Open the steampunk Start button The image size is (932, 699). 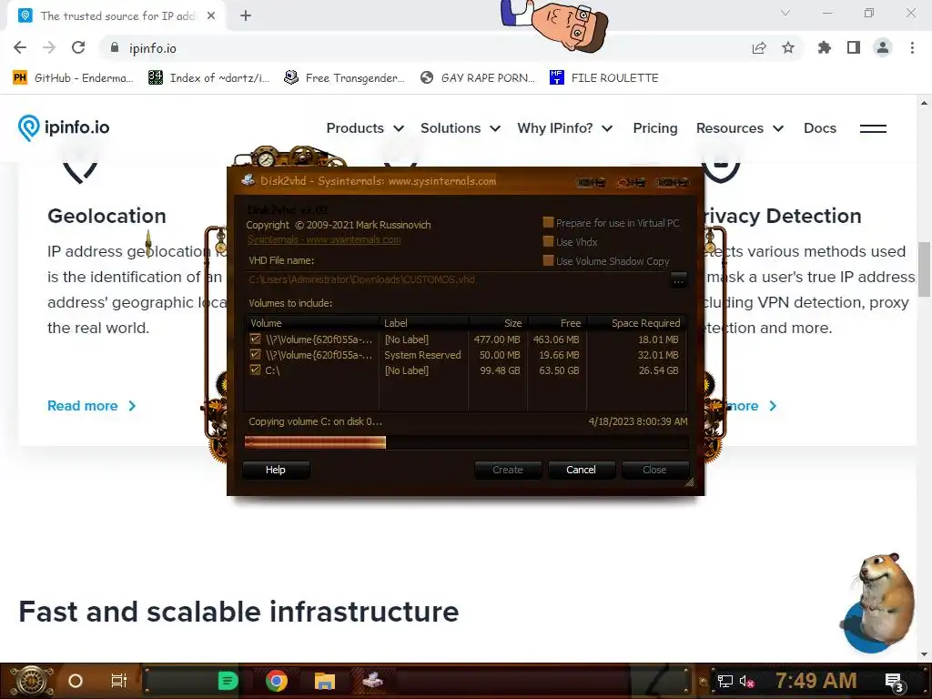coord(31,681)
